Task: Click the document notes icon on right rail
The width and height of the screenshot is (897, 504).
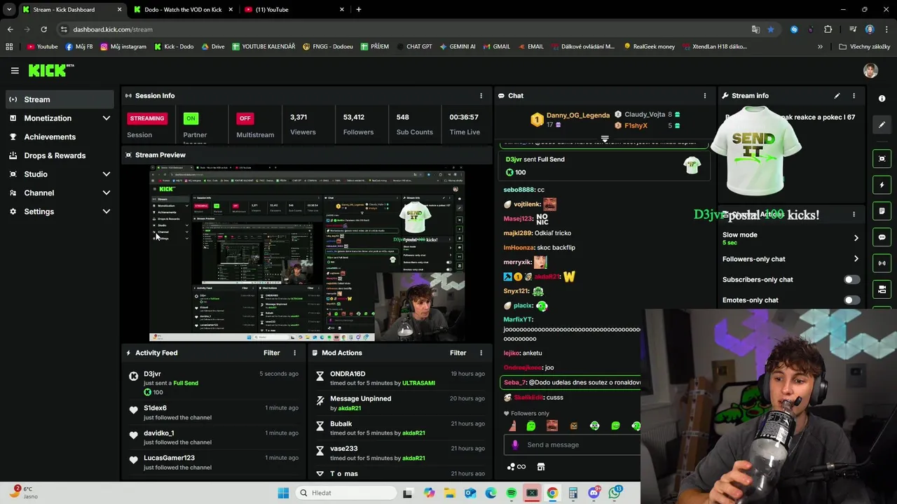Action: [x=882, y=211]
